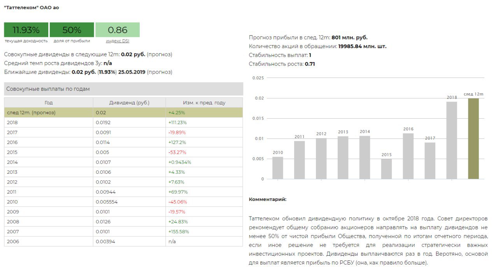Image resolution: width=498 pixels, height=270 pixels.
Task: Click the 2016 chart bar
Action: [408, 156]
